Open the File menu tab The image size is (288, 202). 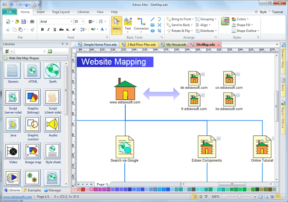click(x=10, y=12)
